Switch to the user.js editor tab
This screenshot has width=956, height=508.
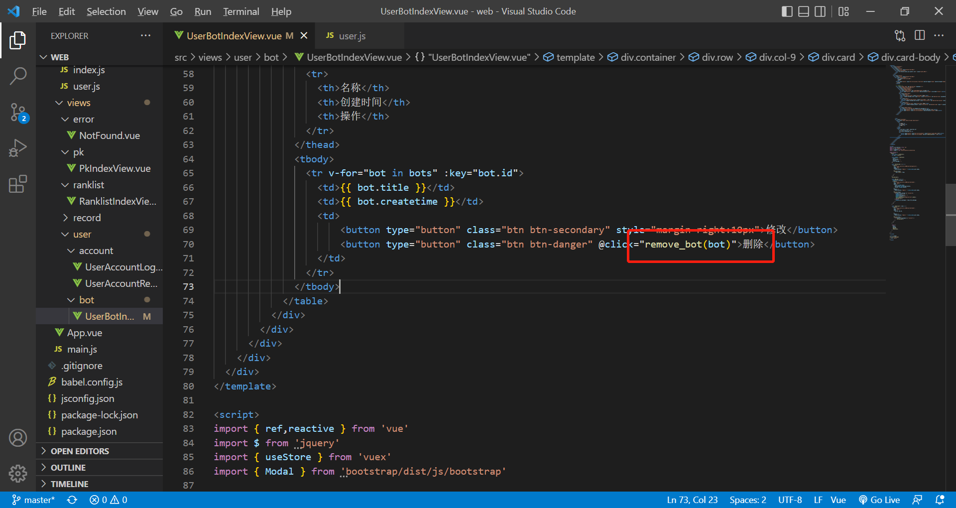coord(352,36)
